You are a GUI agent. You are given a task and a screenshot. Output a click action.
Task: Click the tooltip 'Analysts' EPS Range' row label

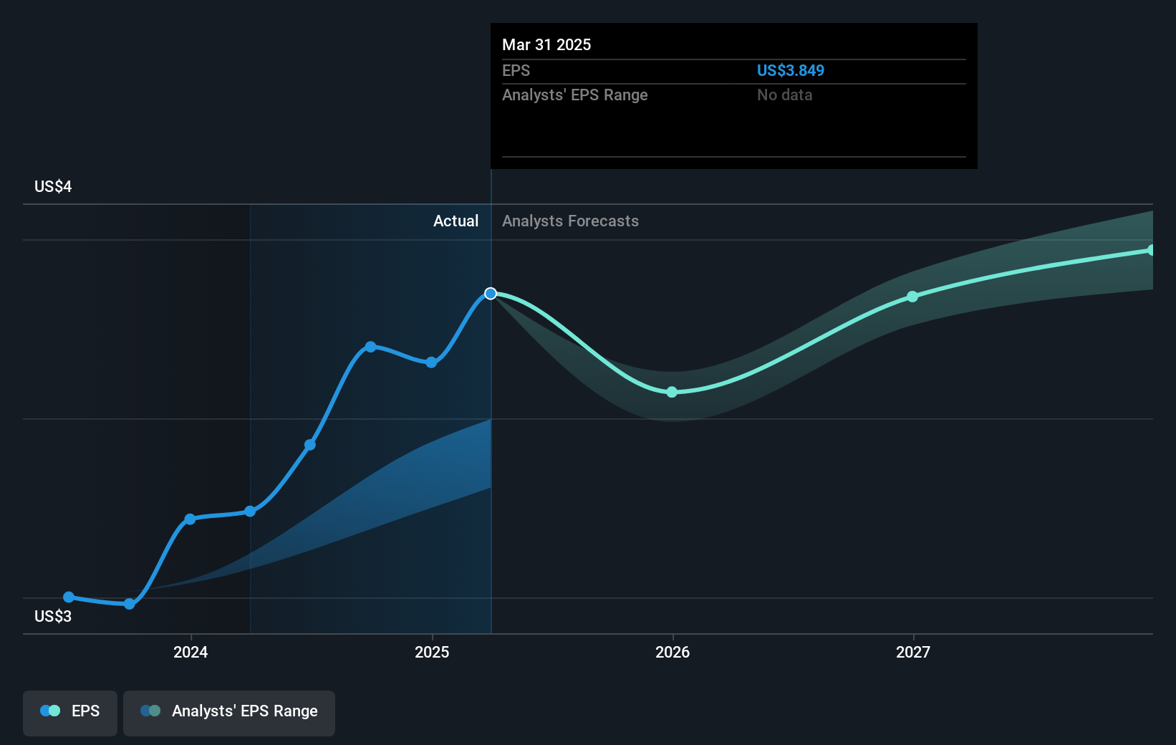click(x=575, y=95)
